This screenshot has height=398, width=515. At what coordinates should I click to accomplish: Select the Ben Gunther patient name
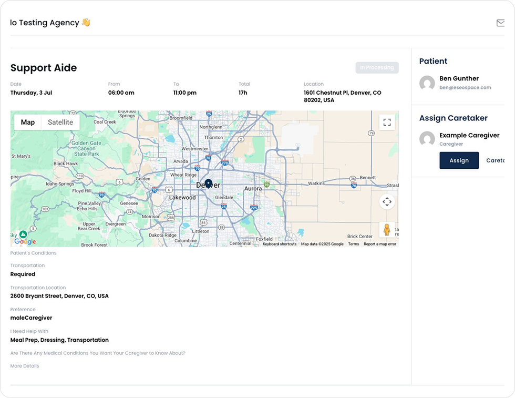[459, 78]
